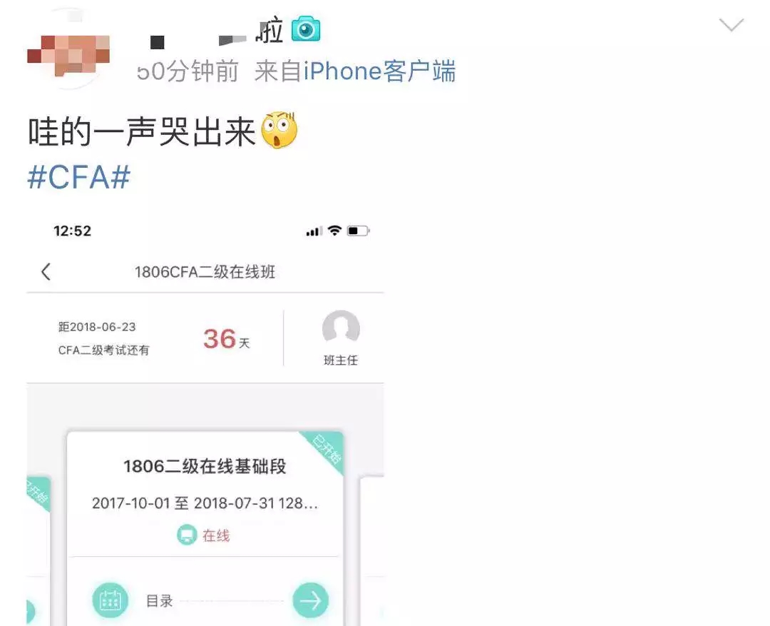This screenshot has height=626, width=770.
Task: Open the partially visible left course card
Action: coord(38,551)
